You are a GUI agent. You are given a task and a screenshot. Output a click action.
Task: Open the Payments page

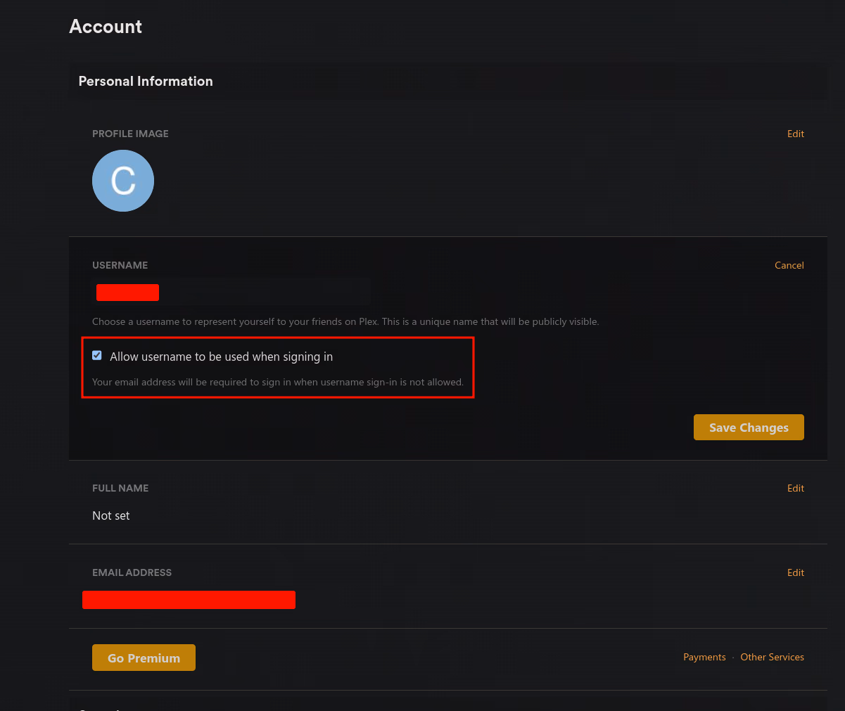point(704,657)
